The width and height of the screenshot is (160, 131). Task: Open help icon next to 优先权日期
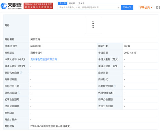pyautogui.click(x=19, y=93)
